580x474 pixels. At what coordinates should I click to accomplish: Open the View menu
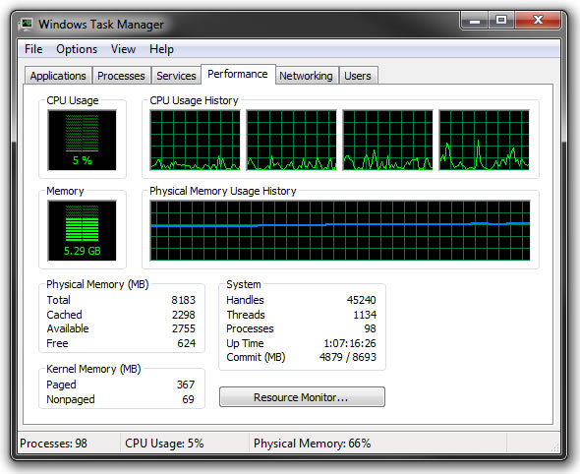[123, 49]
